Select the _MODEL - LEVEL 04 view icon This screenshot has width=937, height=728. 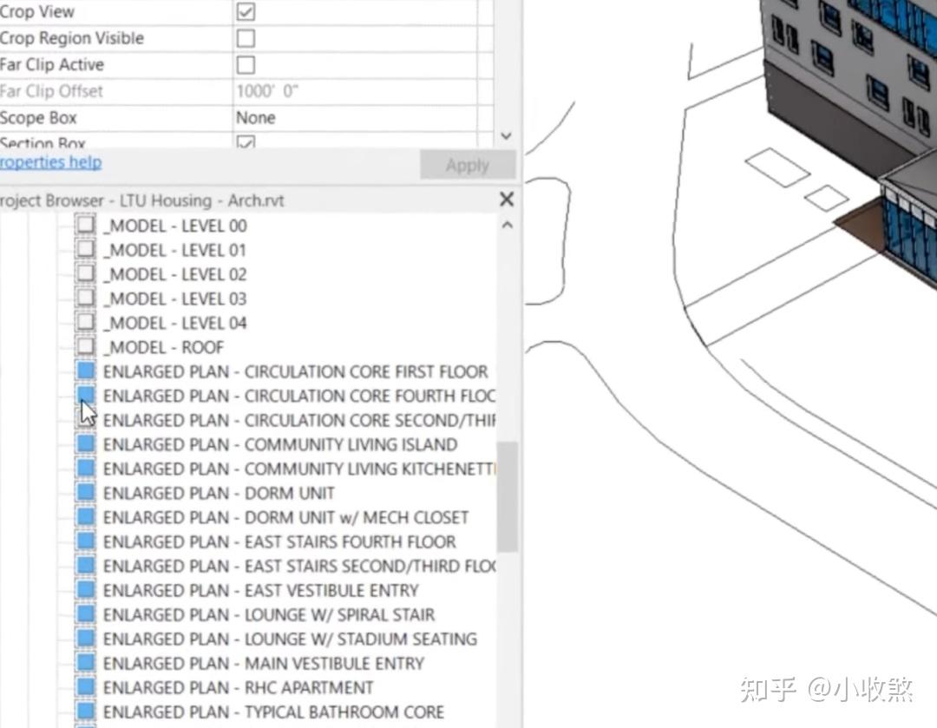point(84,322)
